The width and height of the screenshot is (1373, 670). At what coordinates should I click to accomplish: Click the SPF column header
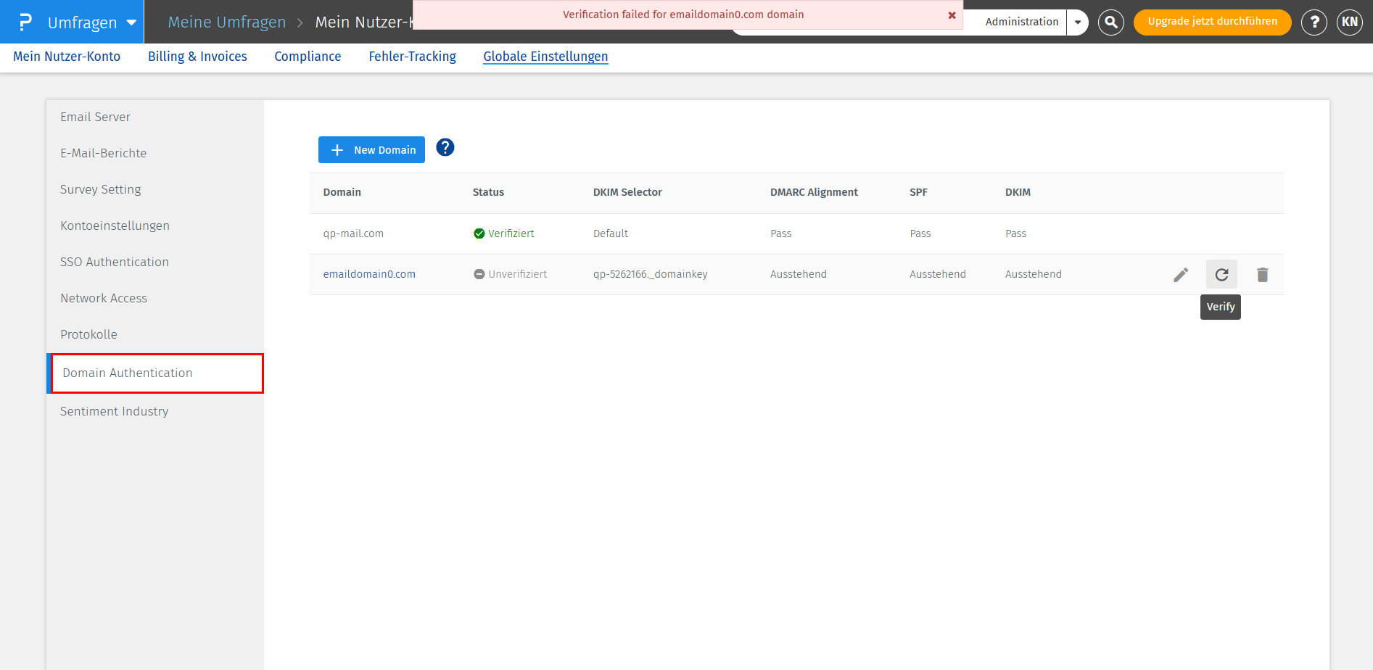[918, 192]
